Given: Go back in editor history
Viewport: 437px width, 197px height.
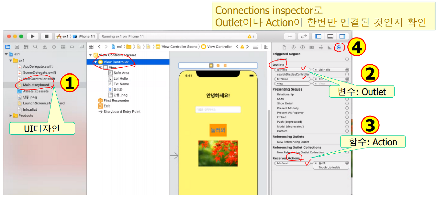Looking at the screenshot, I should (x=99, y=47).
